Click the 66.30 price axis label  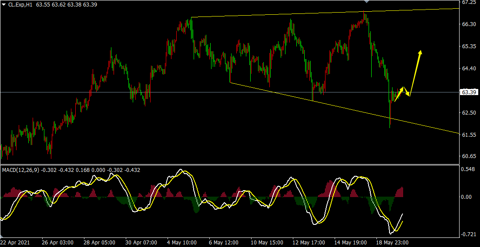pos(468,24)
